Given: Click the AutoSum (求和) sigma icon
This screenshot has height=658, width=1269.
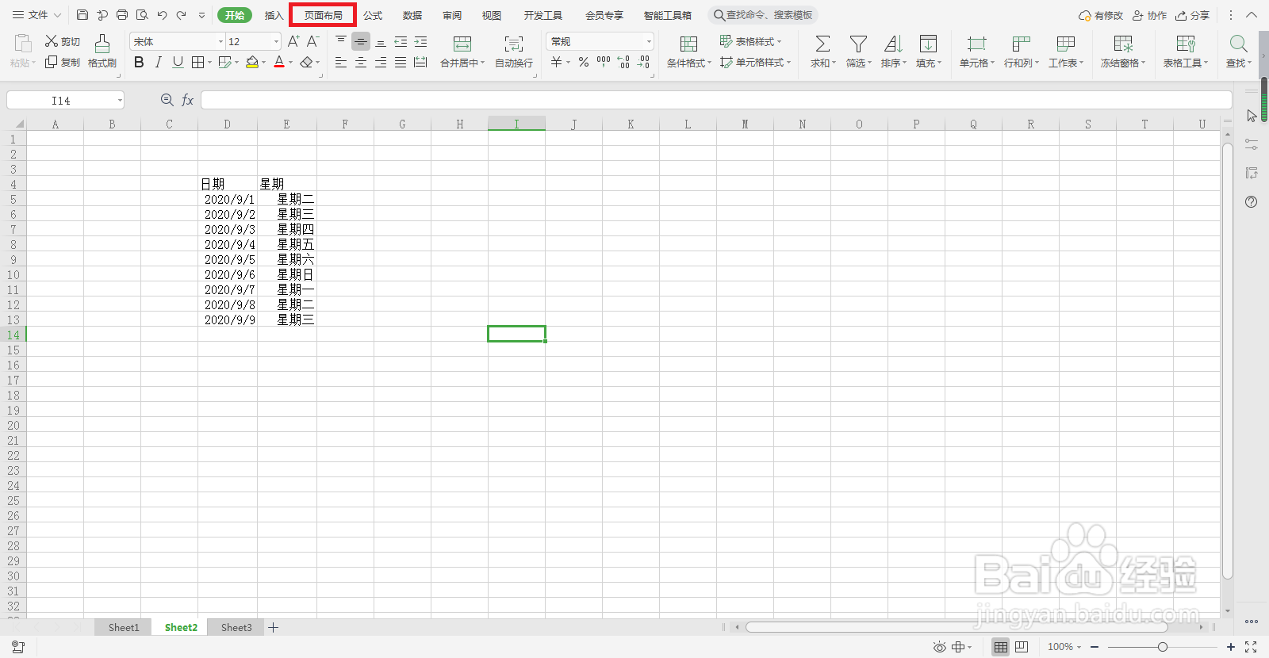Looking at the screenshot, I should tap(822, 44).
